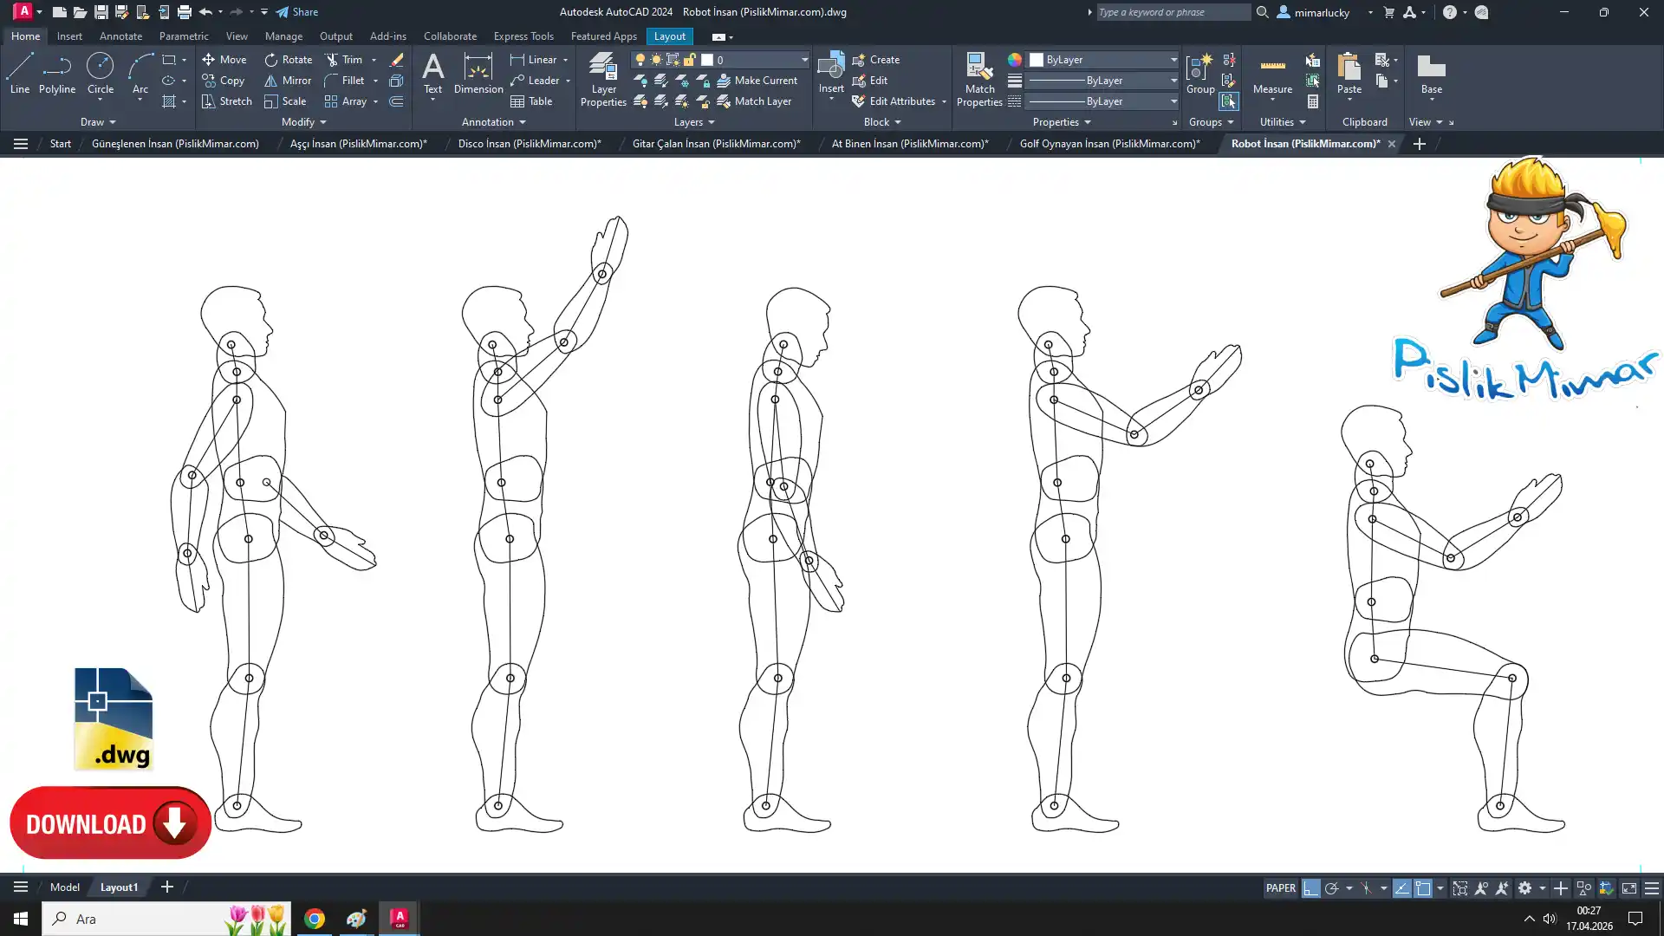Viewport: 1664px width, 936px height.
Task: Click the Insert block icon
Action: (830, 68)
